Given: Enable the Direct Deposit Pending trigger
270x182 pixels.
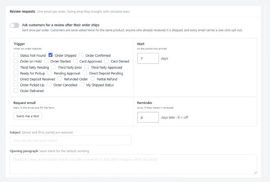Looking at the screenshot, I should [85, 73].
